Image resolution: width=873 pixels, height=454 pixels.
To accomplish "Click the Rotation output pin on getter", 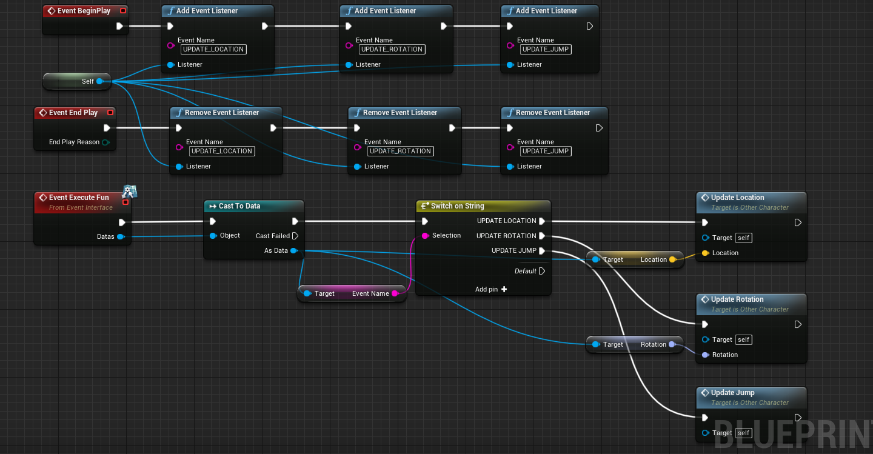I will pos(672,344).
